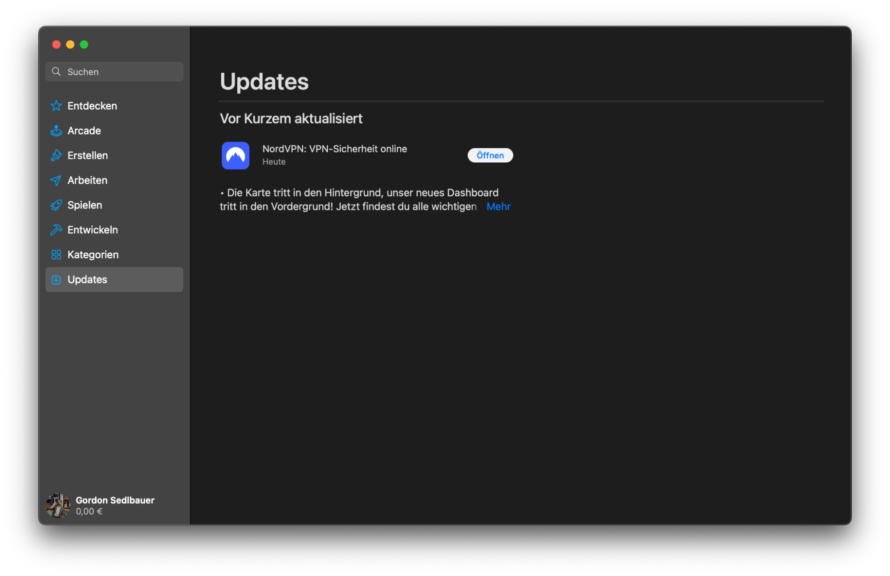Screen dimensions: 890x576
Task: Select the Kategorien sidebar entry
Action: point(93,255)
